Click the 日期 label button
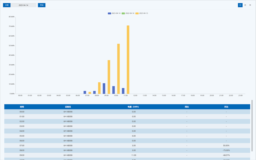Viewport: 256px width, 160px height. click(7, 5)
